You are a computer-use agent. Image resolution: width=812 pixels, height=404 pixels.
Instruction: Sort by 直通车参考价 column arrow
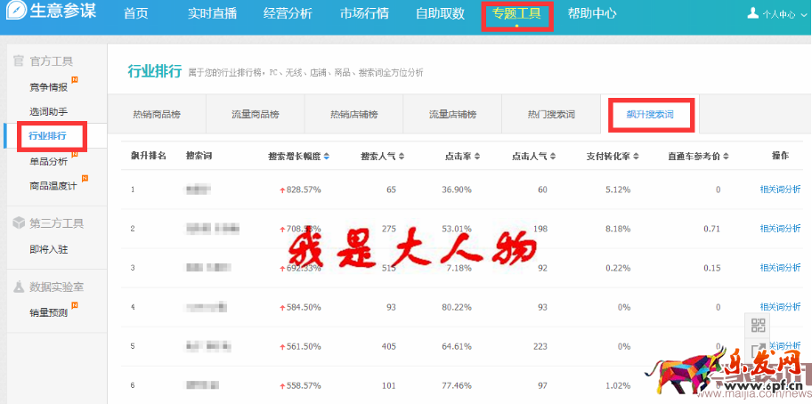coord(727,157)
